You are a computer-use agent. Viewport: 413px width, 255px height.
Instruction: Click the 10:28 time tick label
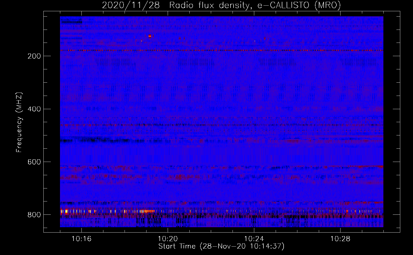[x=340, y=239]
